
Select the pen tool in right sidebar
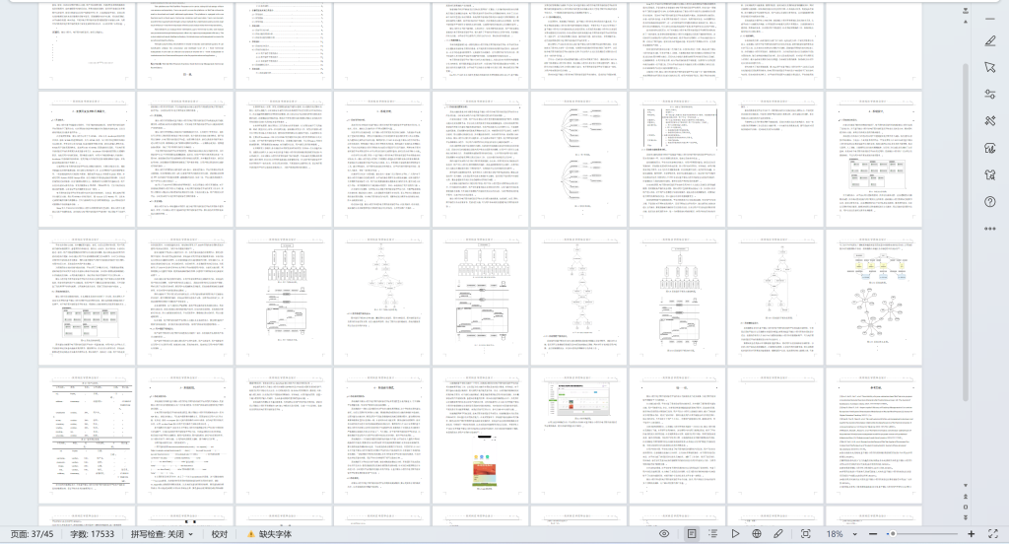click(989, 40)
